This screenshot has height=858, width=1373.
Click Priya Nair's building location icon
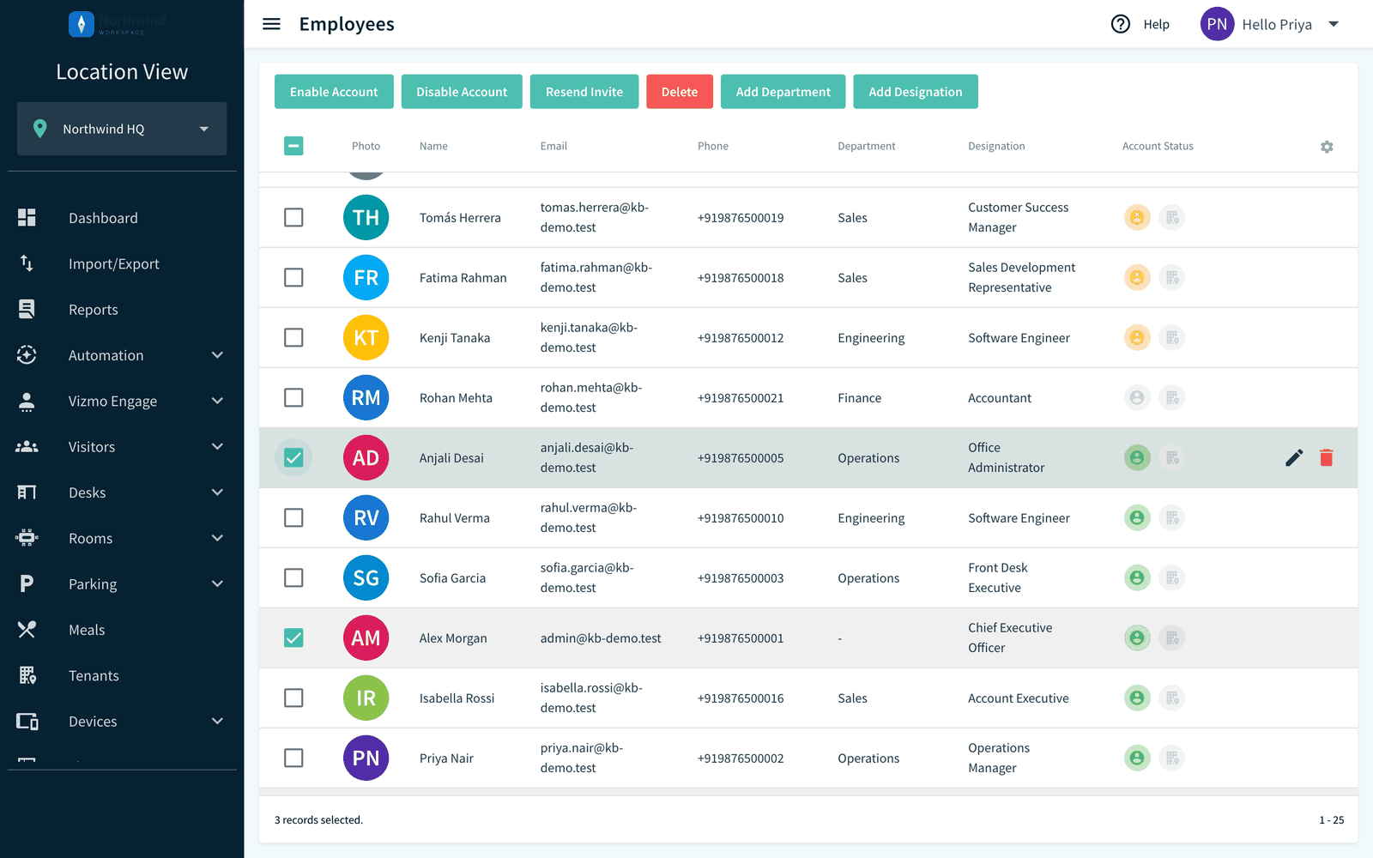1172,758
